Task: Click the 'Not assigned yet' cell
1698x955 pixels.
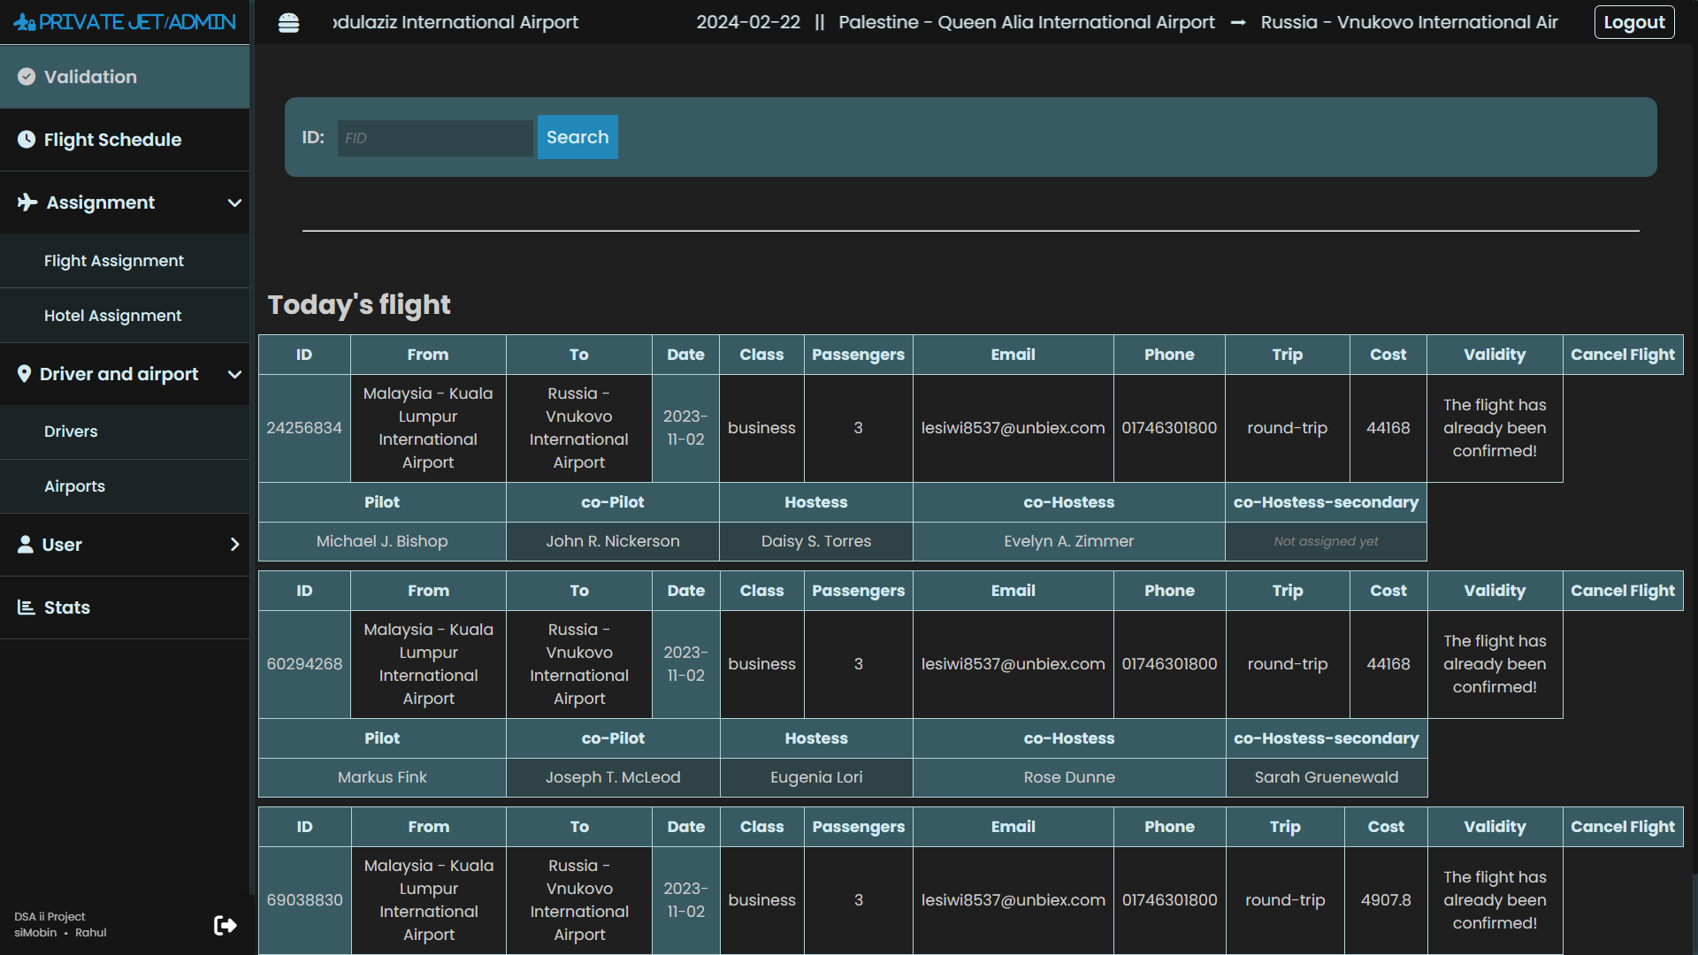Action: pos(1326,541)
